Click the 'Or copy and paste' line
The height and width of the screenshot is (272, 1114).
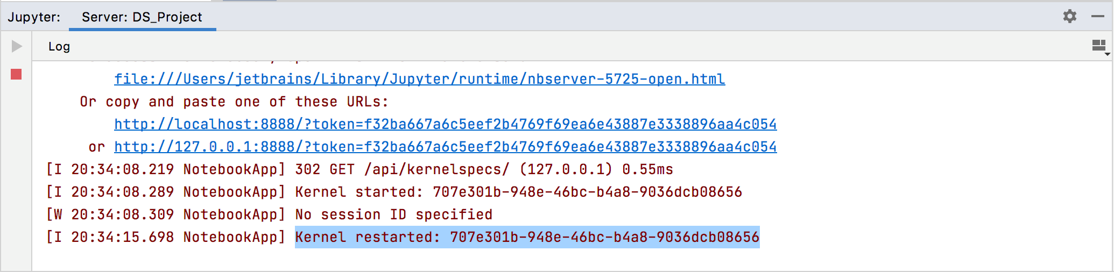[x=234, y=102]
